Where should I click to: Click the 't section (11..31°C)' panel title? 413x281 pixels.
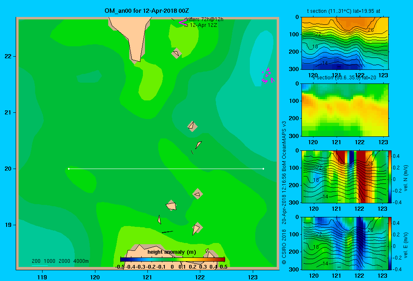pyautogui.click(x=344, y=11)
